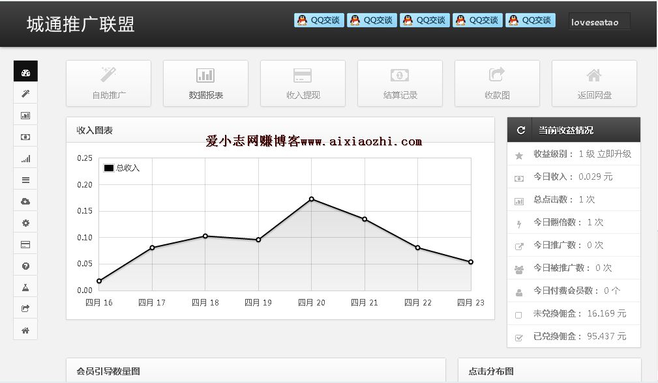Click the 立即升级 upgrade link
This screenshot has height=383, width=658.
tap(614, 154)
